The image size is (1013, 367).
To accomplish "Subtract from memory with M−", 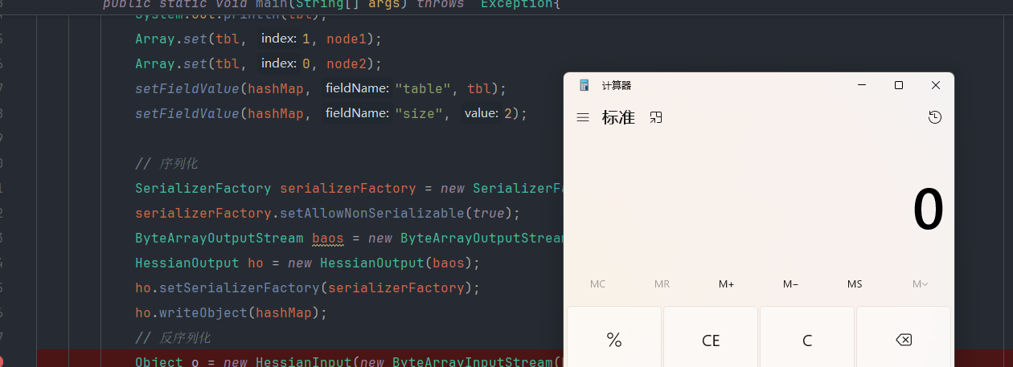I will click(x=790, y=284).
